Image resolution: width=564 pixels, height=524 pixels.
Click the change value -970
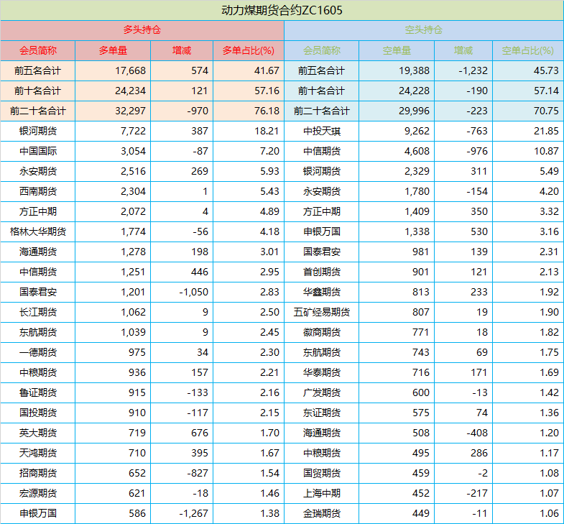[198, 111]
